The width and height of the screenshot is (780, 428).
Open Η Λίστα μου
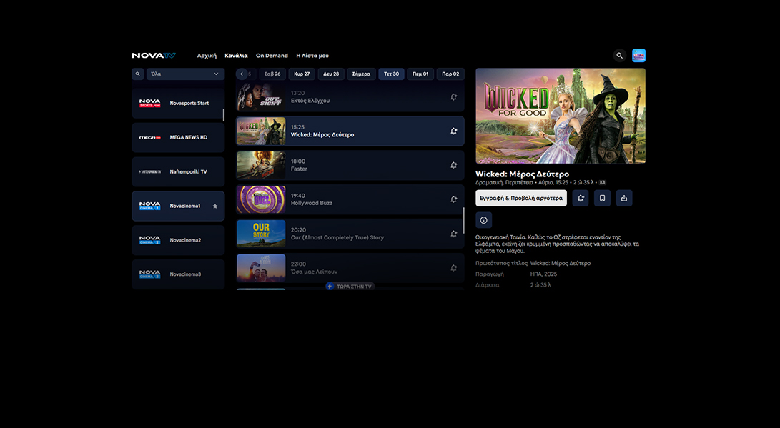coord(312,56)
